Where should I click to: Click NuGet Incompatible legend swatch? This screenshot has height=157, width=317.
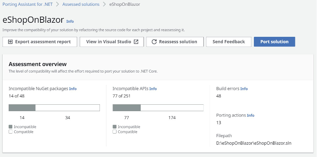tap(10, 127)
